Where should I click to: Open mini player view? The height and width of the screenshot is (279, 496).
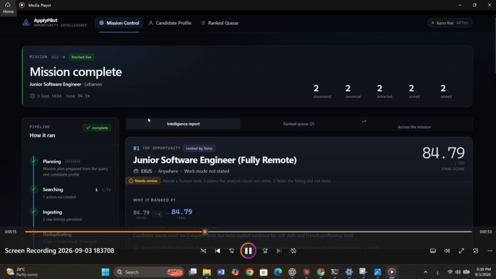[x=476, y=251]
